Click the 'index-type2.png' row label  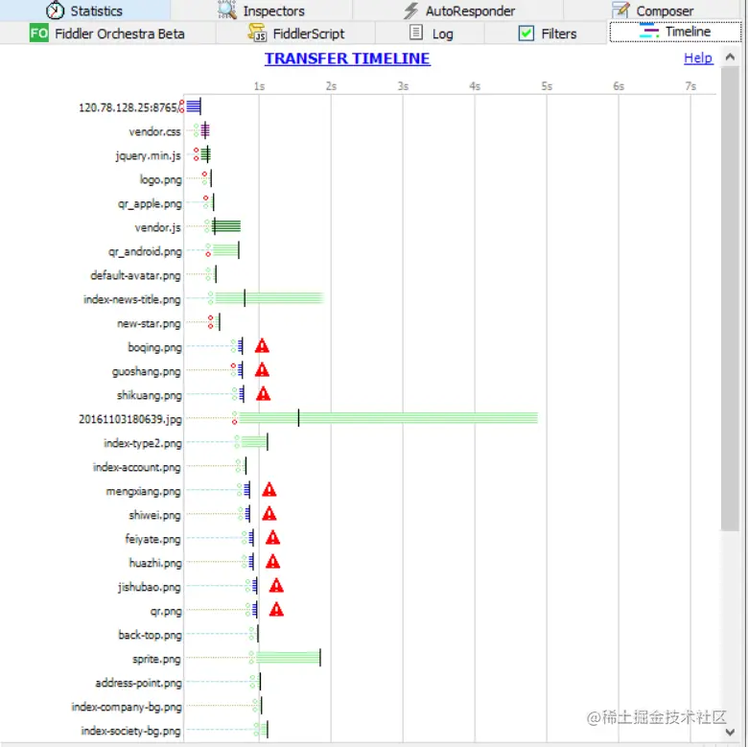click(143, 443)
